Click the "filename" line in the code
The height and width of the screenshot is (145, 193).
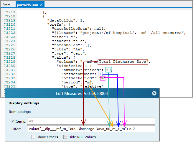pos(118,33)
